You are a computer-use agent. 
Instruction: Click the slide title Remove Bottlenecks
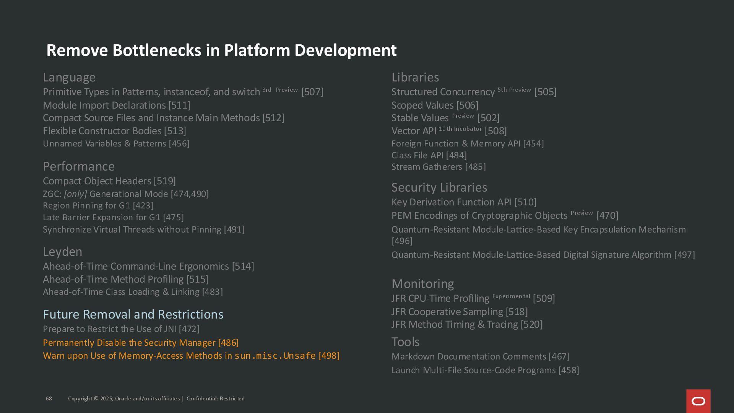pos(221,50)
